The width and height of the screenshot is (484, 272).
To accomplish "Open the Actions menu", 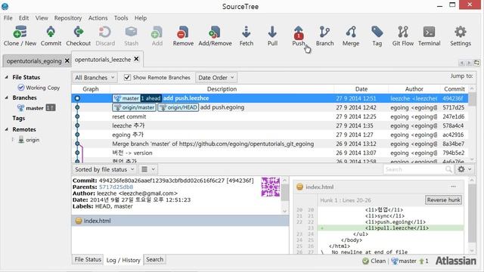I will coord(98,18).
